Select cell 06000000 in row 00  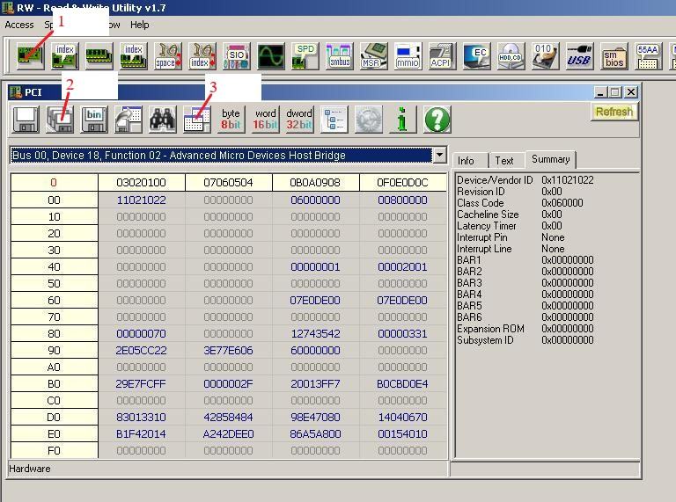[315, 200]
